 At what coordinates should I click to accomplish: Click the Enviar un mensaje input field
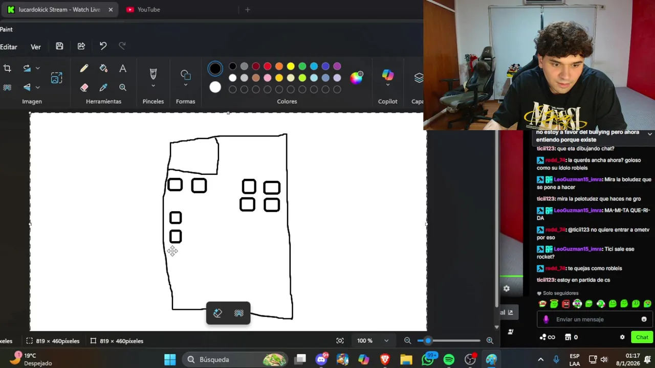[595, 319]
